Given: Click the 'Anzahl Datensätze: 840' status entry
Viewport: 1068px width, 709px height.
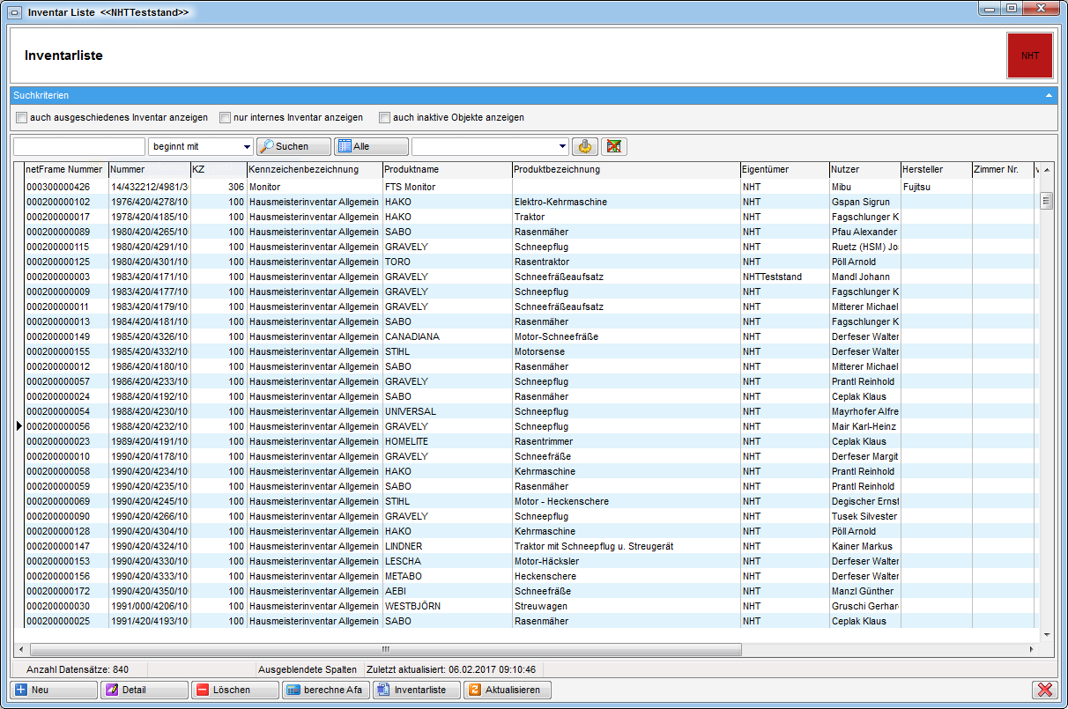Looking at the screenshot, I should tap(78, 670).
